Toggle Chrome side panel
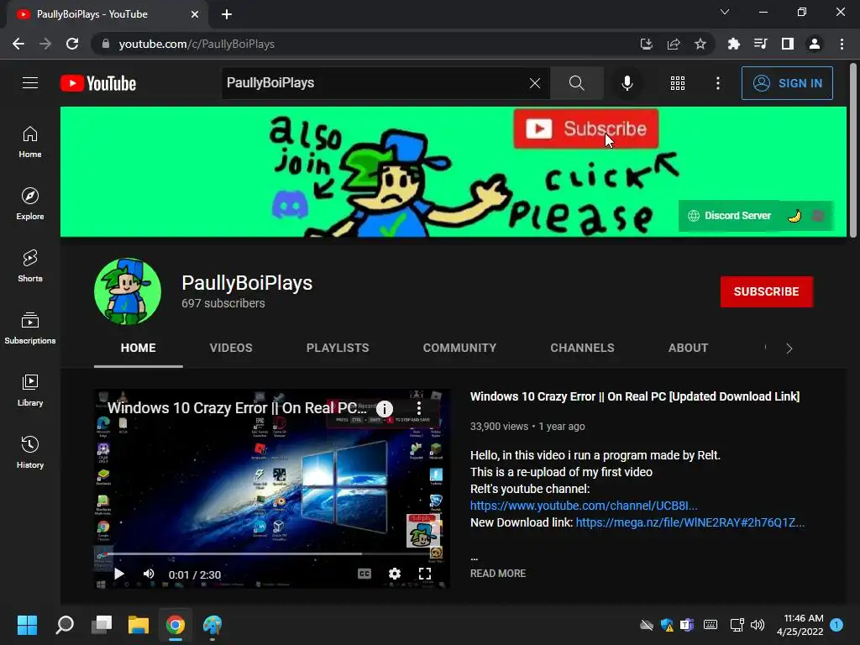Viewport: 860px width, 645px height. click(787, 44)
